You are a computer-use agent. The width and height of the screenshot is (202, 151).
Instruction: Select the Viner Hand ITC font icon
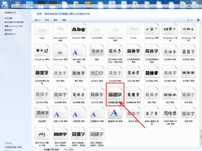click(60, 29)
